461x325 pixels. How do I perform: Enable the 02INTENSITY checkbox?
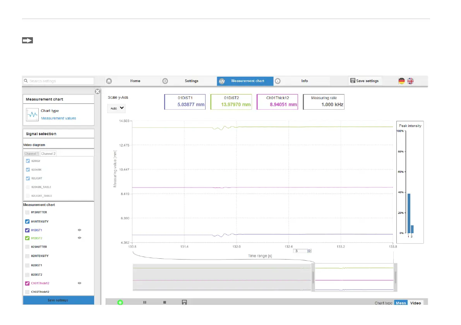[27, 256]
